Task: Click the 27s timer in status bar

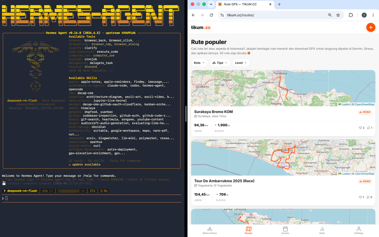Action: pos(92,191)
